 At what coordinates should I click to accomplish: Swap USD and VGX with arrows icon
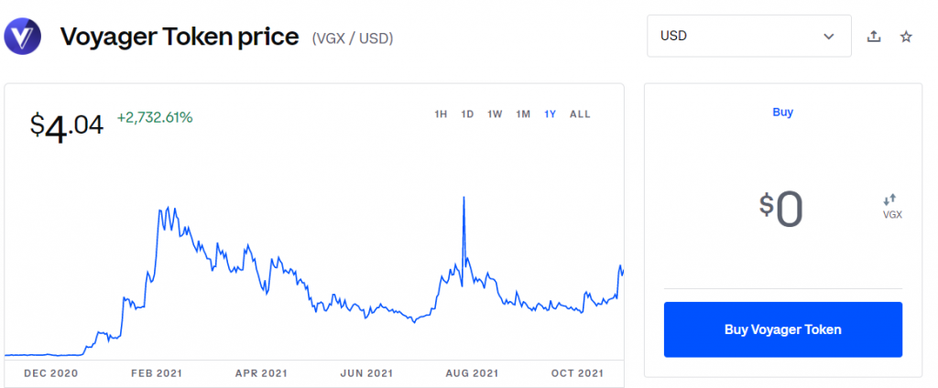tap(890, 199)
